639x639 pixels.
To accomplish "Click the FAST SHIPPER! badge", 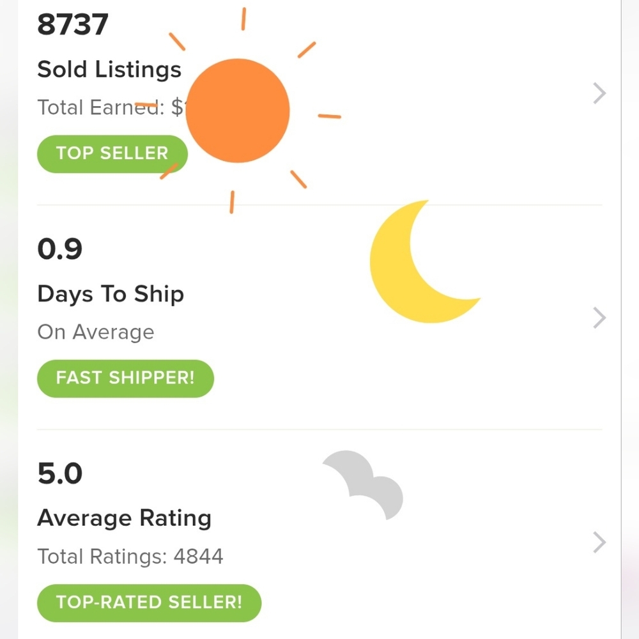I will (x=125, y=378).
